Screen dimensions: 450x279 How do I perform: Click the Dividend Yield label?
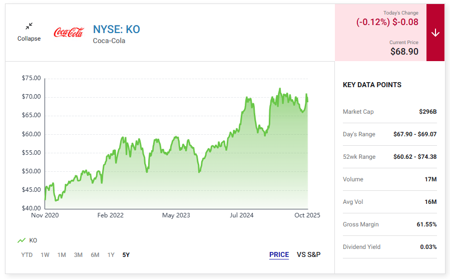[361, 247]
